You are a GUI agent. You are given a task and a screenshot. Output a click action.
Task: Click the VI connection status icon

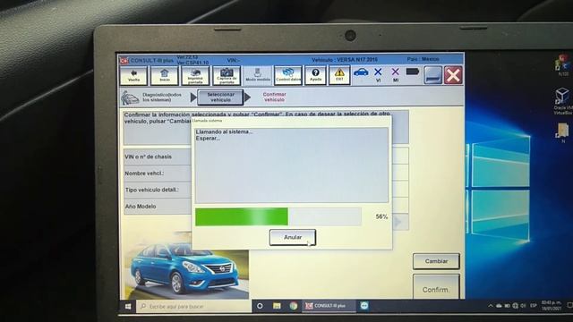click(x=378, y=74)
